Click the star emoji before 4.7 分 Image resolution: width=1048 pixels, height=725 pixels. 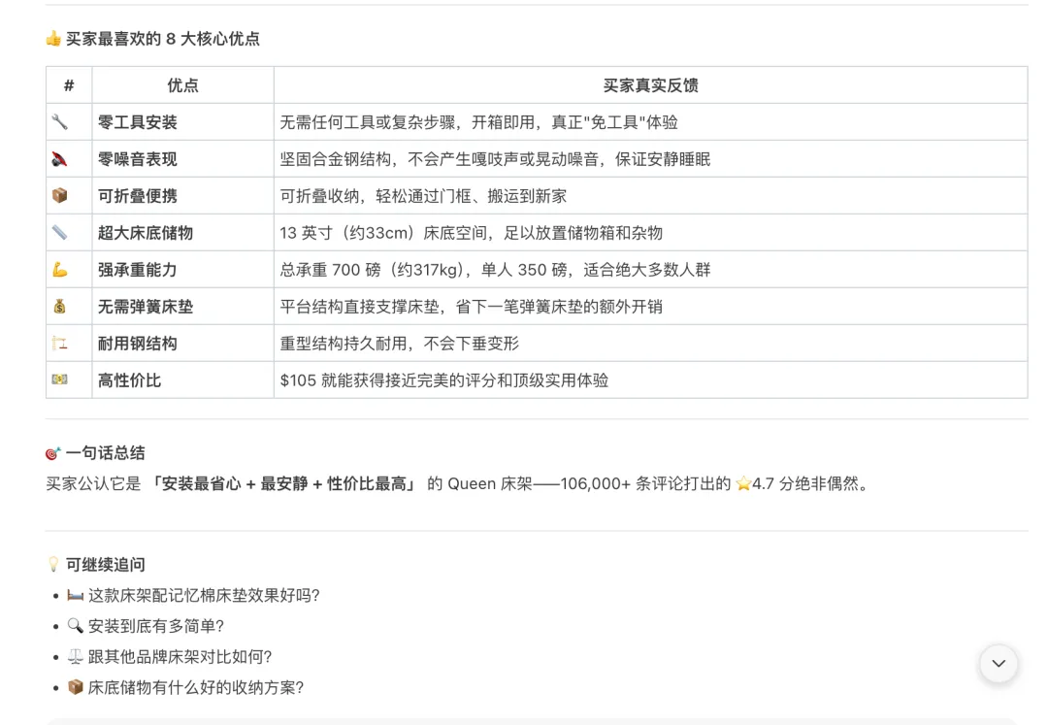[x=743, y=483]
